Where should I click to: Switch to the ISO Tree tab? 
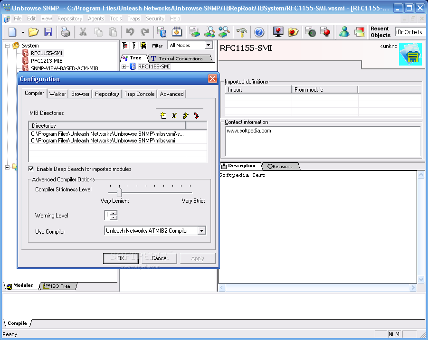click(x=58, y=286)
